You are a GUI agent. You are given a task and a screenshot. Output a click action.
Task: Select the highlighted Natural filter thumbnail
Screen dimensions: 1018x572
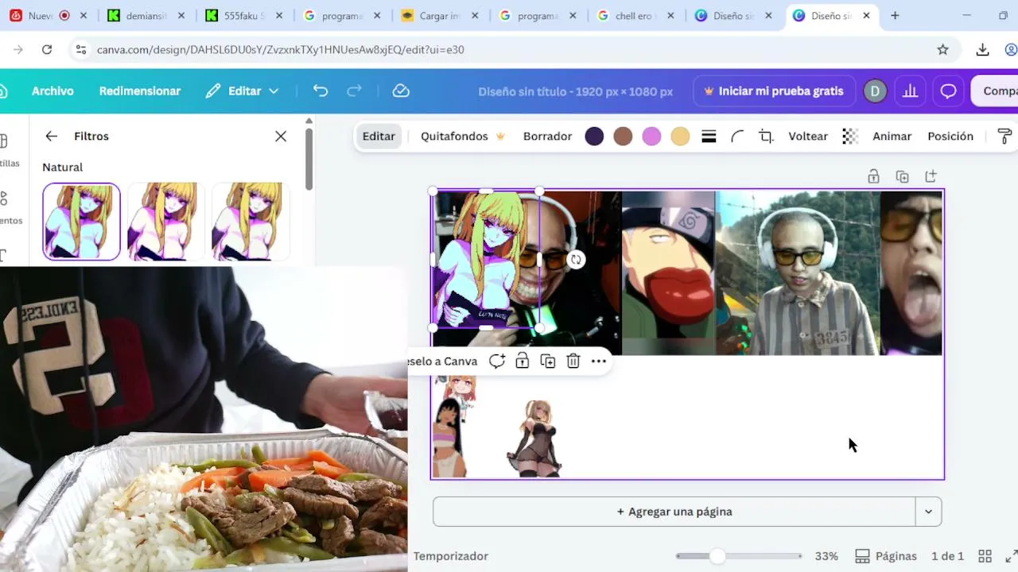(81, 222)
